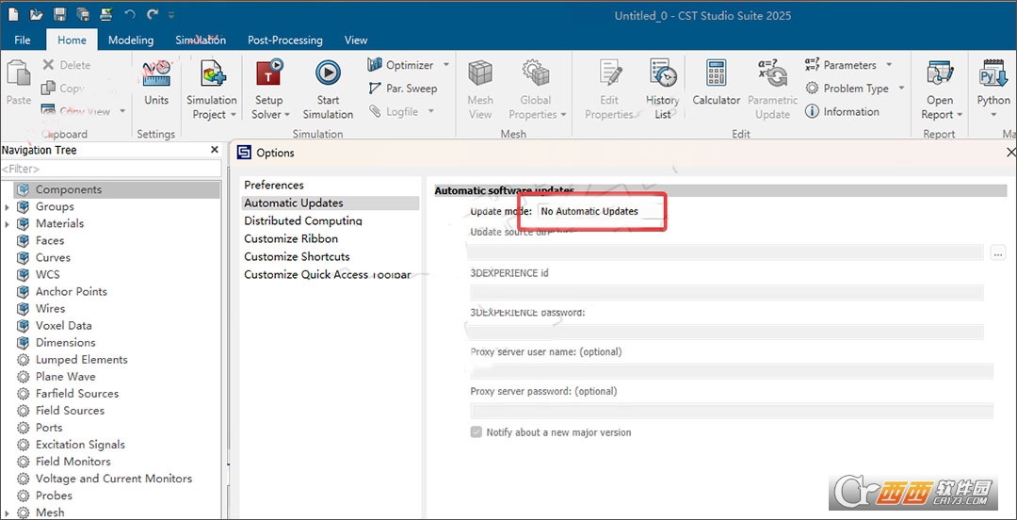The height and width of the screenshot is (520, 1017).
Task: Select Lumped Elements in navigation tree
Action: click(82, 360)
